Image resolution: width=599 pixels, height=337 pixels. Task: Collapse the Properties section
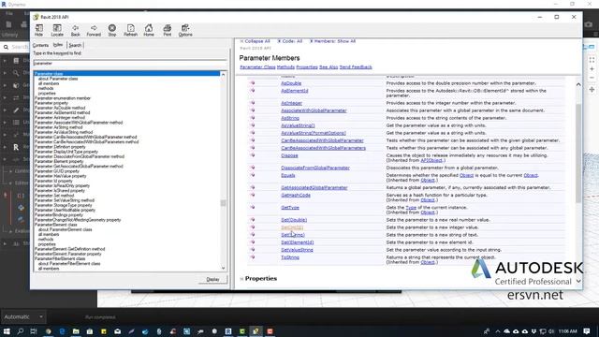241,279
